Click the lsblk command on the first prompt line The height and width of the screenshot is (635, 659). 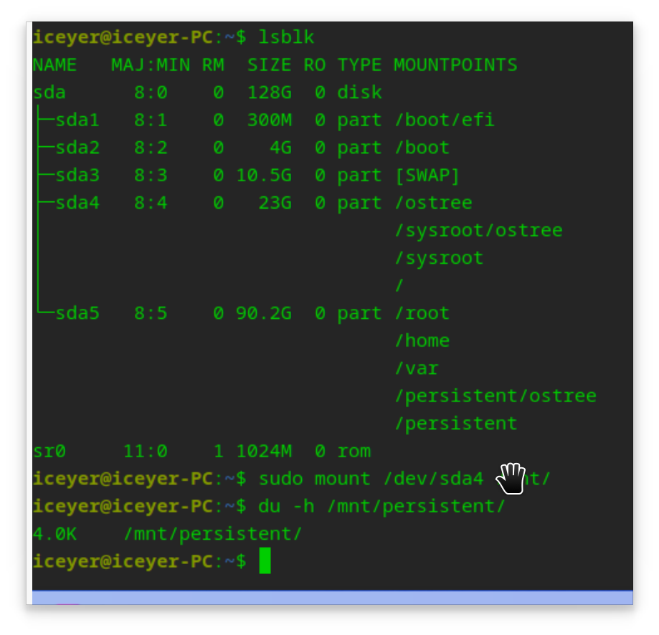click(x=286, y=37)
